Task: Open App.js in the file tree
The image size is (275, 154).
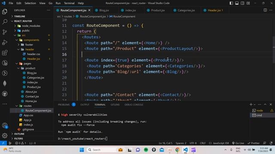Action: pyautogui.click(x=27, y=120)
